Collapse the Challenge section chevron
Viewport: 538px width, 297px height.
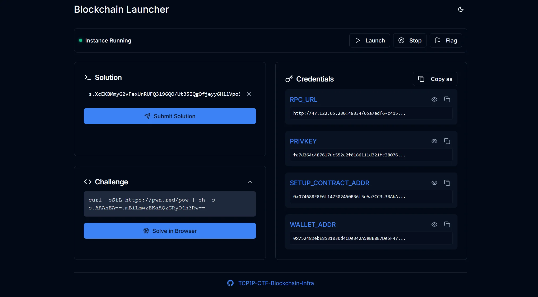pos(249,182)
